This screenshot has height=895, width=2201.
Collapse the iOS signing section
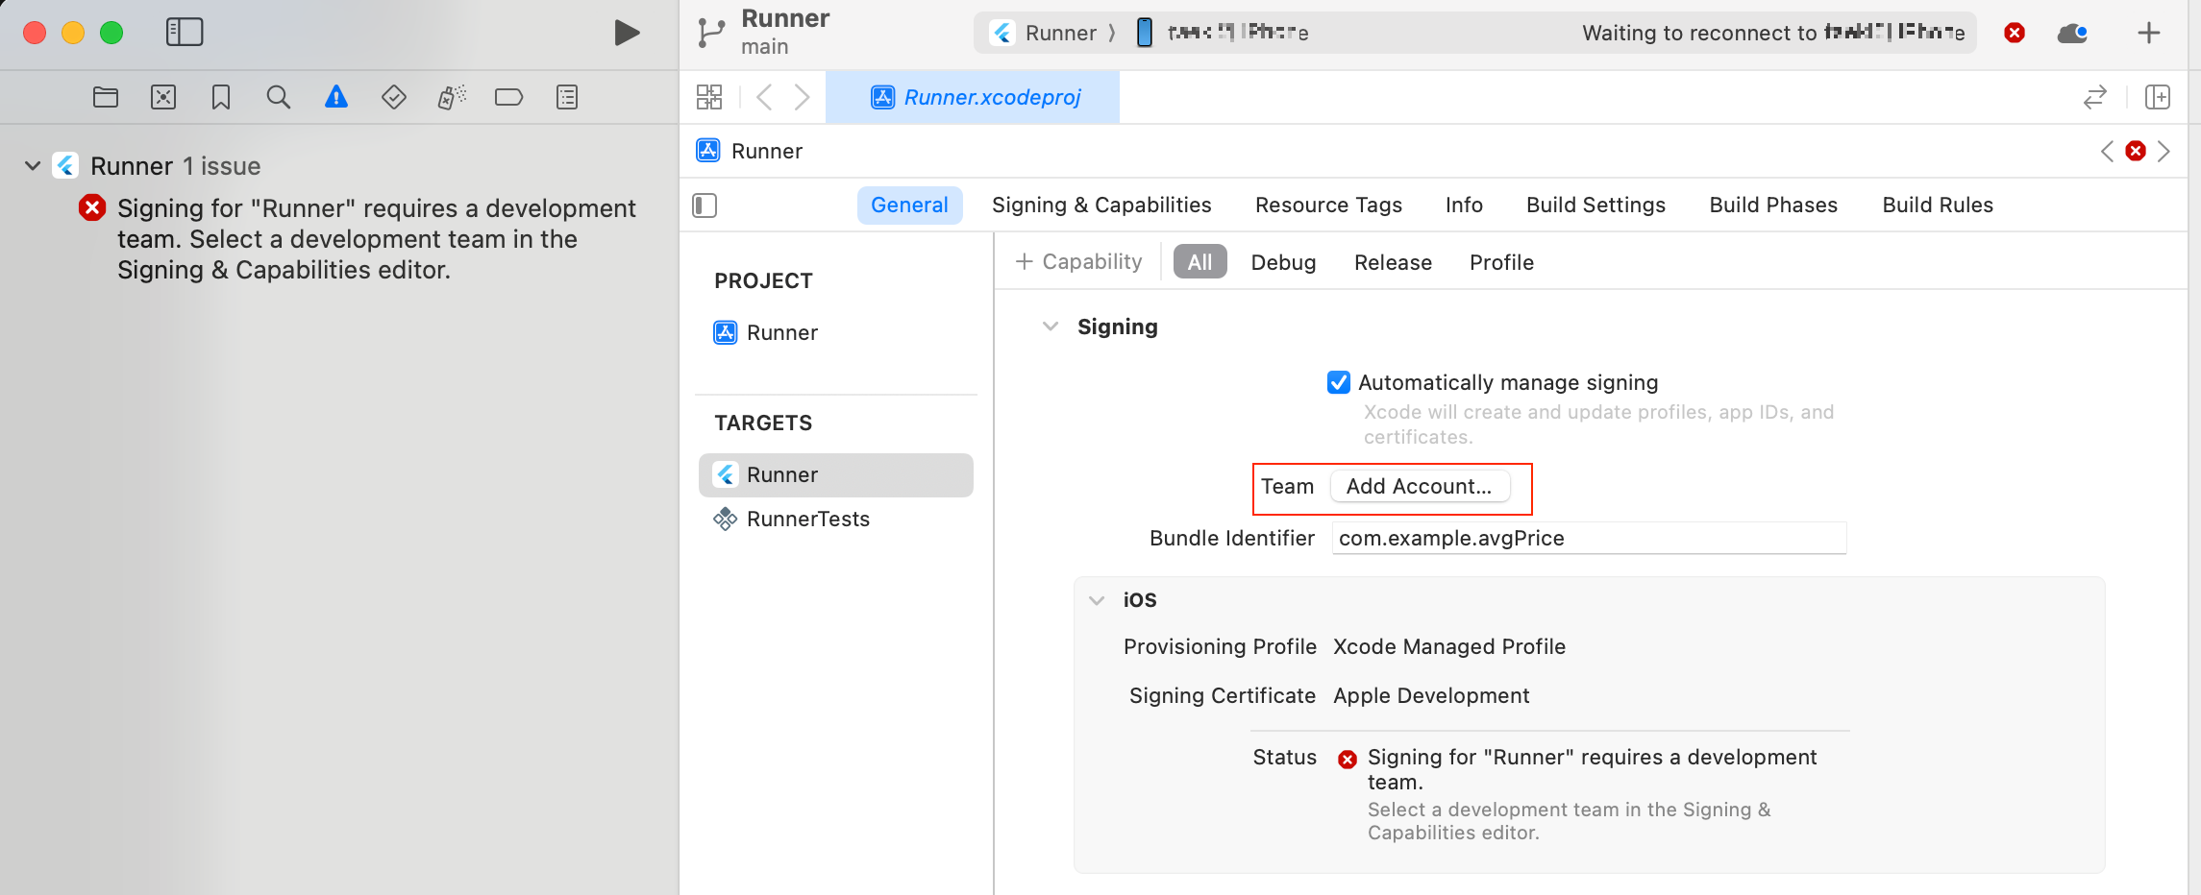(x=1097, y=600)
